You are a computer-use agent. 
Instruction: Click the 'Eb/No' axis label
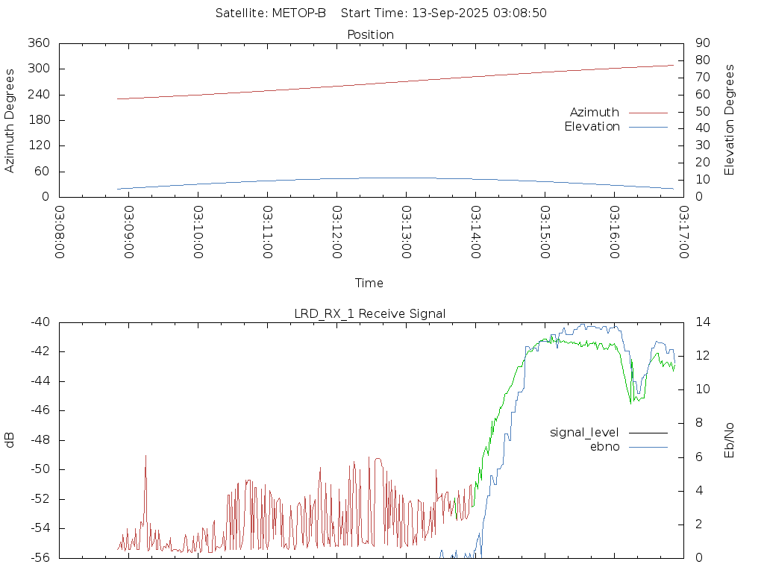pyautogui.click(x=729, y=440)
